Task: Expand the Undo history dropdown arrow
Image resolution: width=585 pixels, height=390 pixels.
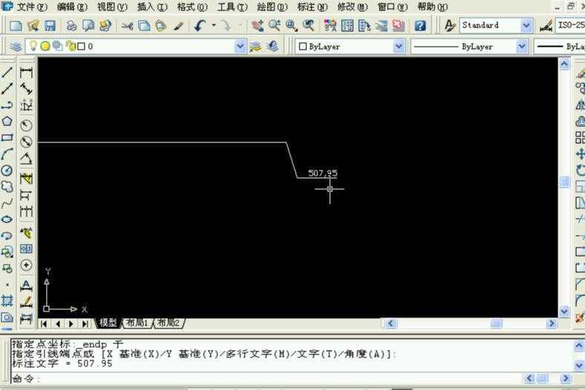Action: 214,25
